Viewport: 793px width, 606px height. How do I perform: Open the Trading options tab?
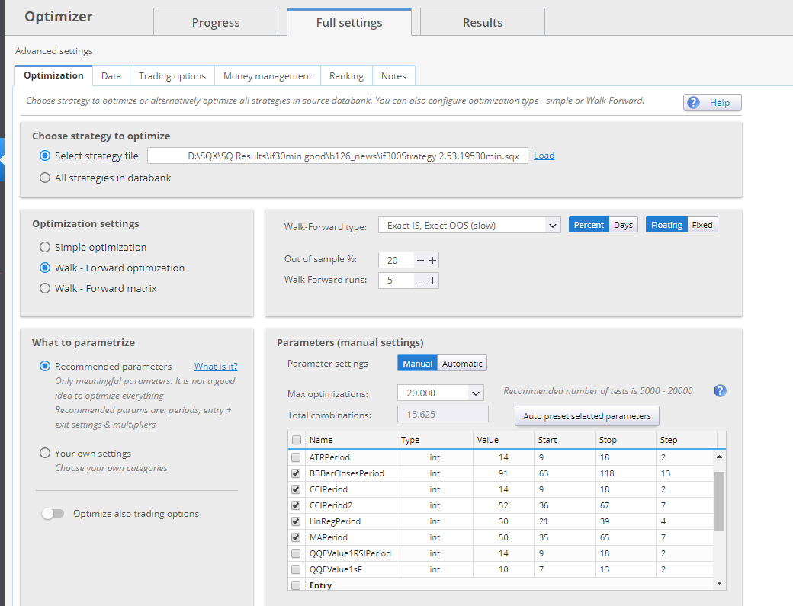tap(172, 75)
